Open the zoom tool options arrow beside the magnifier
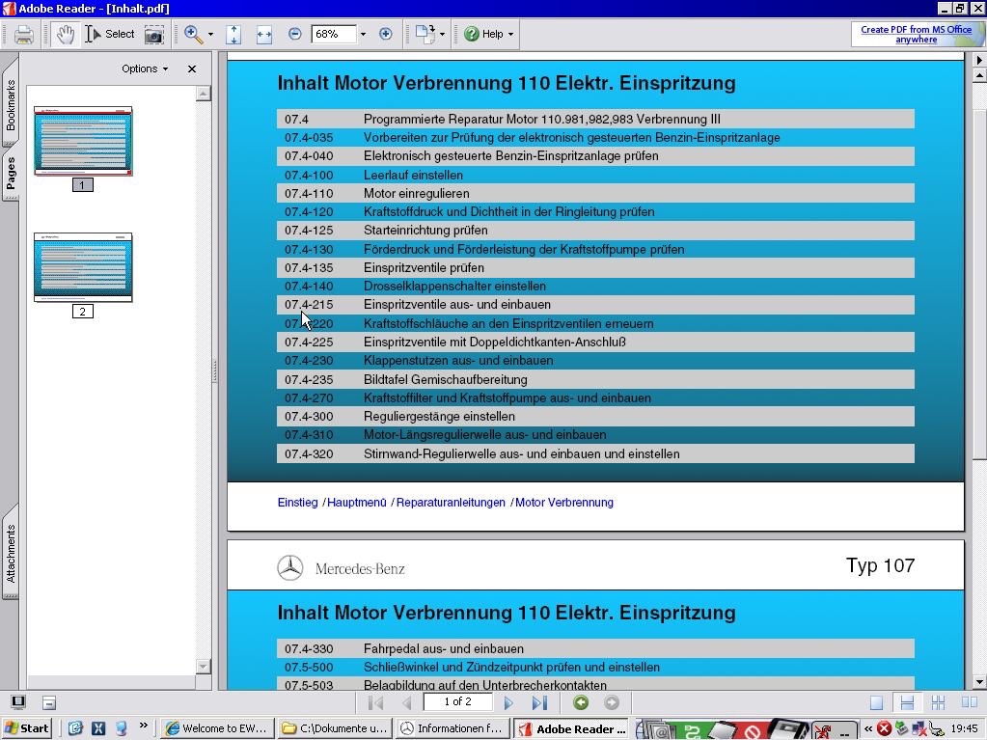 [x=210, y=35]
